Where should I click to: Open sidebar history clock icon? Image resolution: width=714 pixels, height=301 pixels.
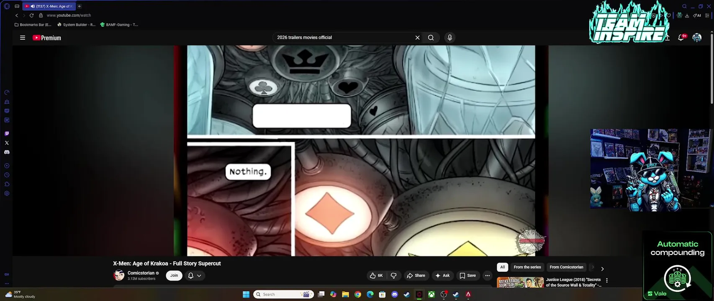[x=7, y=175]
